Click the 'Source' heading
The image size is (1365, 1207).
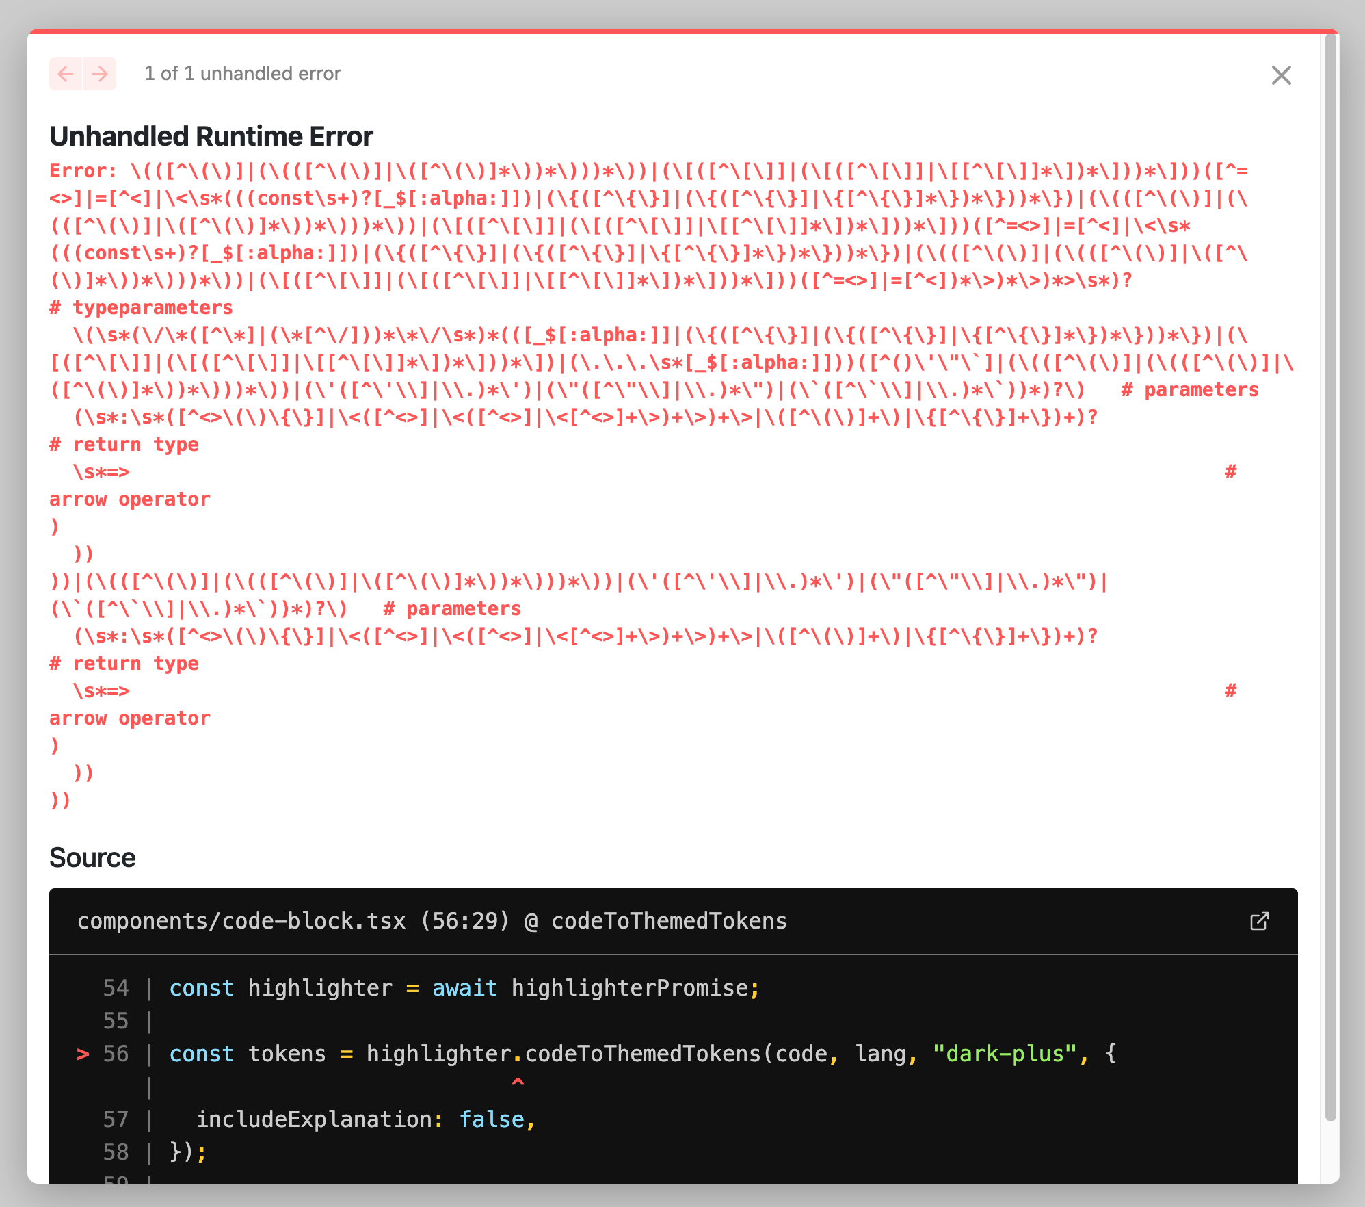click(92, 857)
